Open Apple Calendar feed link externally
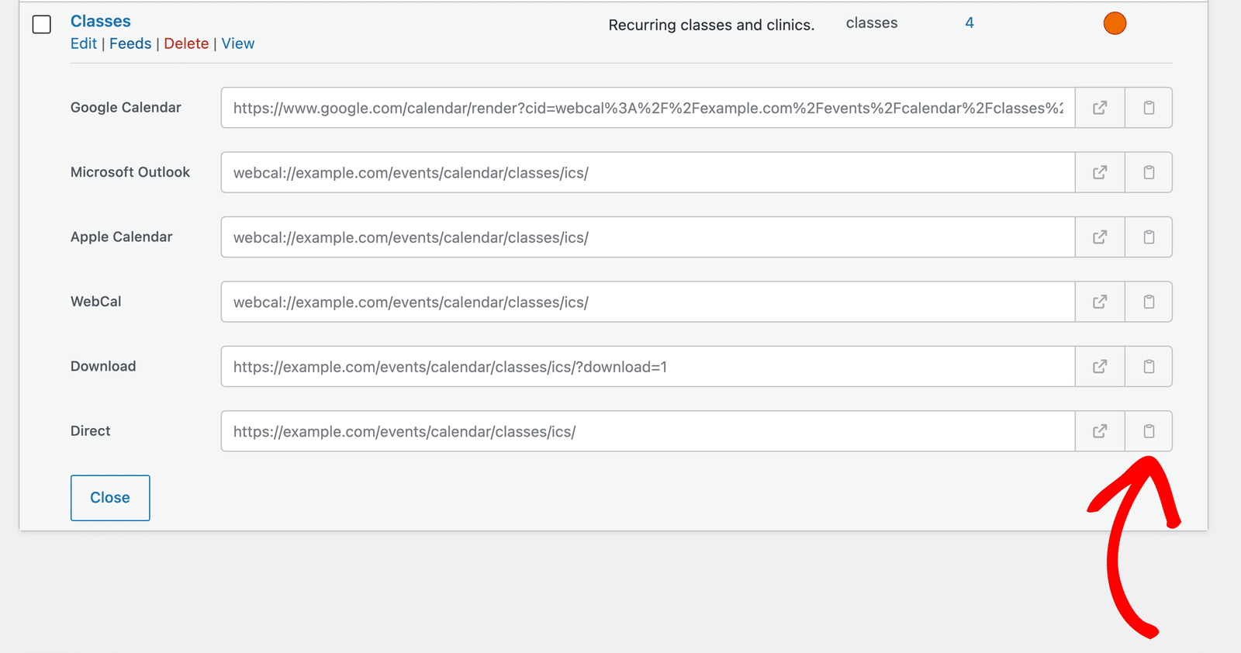The width and height of the screenshot is (1241, 653). pyautogui.click(x=1100, y=237)
